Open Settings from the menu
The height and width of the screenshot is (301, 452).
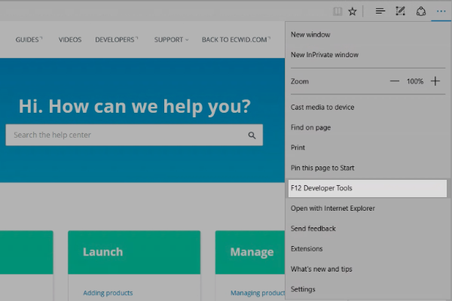pyautogui.click(x=303, y=289)
